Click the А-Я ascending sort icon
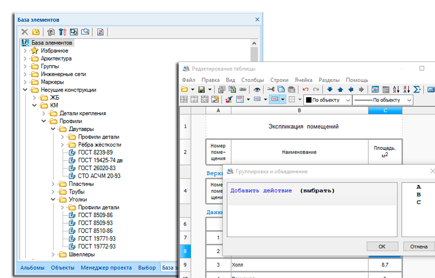This screenshot has height=278, width=435. coord(396,89)
